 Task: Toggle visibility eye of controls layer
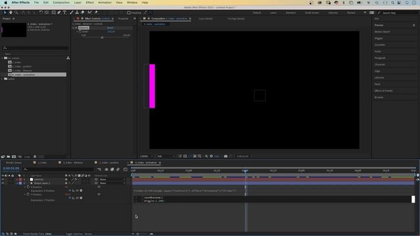click(3, 180)
